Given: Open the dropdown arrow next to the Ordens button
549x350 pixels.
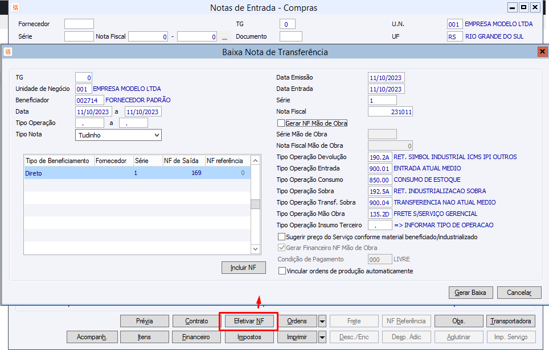Looking at the screenshot, I should coord(322,321).
